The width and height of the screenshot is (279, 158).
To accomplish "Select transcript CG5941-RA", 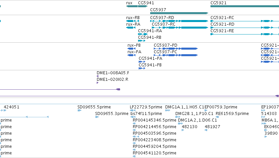I will pyautogui.click(x=150, y=31).
